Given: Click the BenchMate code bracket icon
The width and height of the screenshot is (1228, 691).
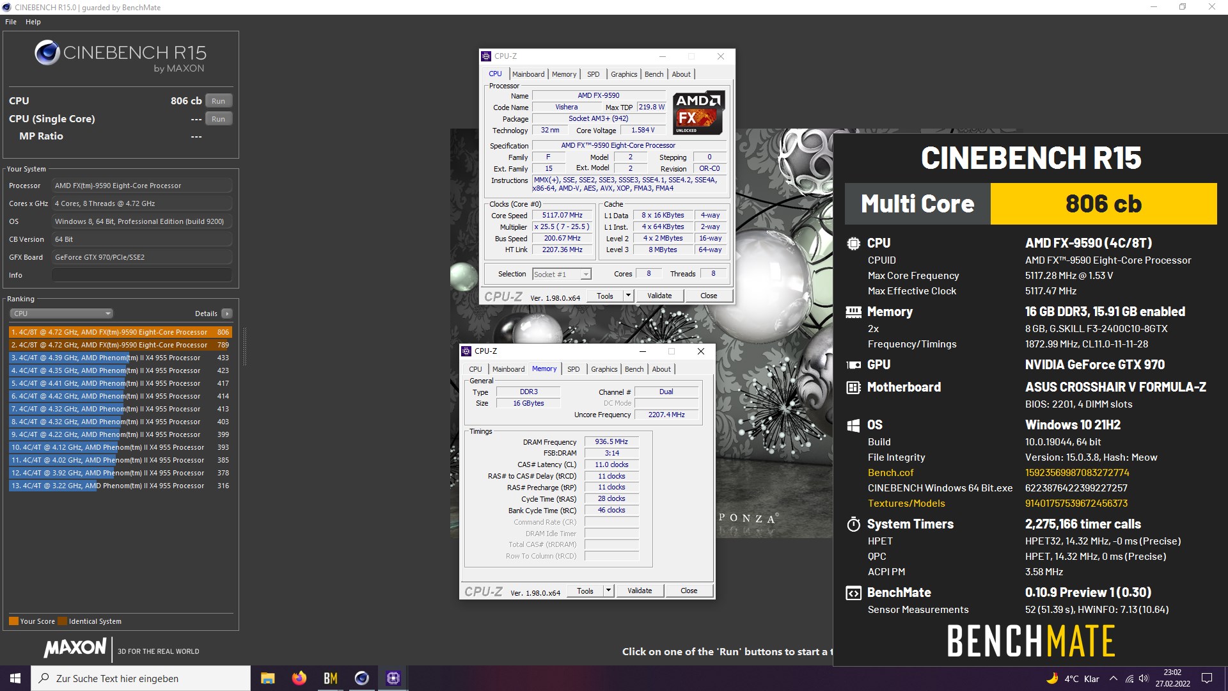Looking at the screenshot, I should 853,593.
